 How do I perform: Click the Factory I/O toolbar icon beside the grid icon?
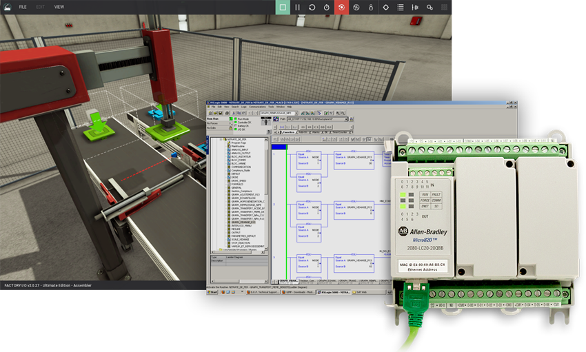click(x=430, y=7)
